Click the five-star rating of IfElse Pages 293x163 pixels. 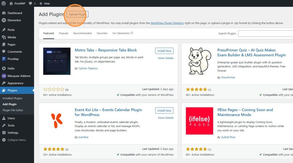[x=196, y=149]
